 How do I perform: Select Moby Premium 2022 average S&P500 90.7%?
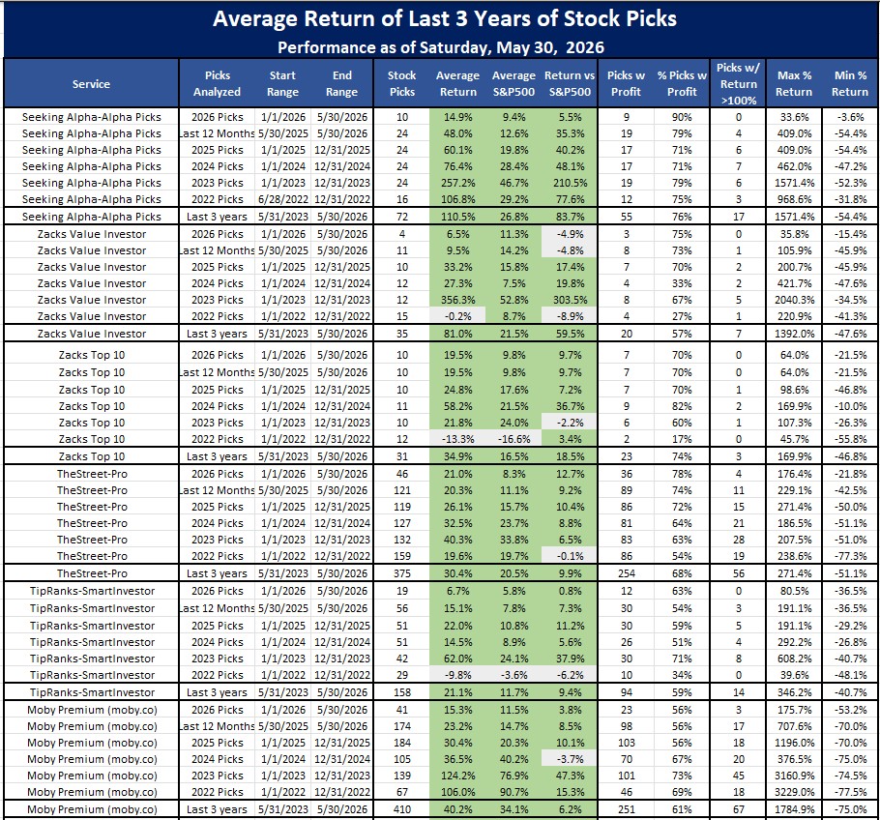click(x=513, y=792)
